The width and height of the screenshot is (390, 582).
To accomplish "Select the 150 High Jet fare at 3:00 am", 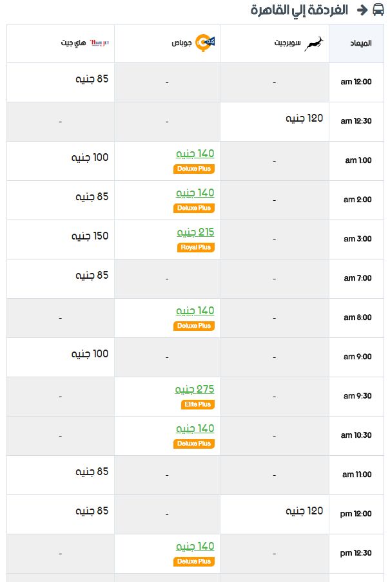I will point(90,236).
